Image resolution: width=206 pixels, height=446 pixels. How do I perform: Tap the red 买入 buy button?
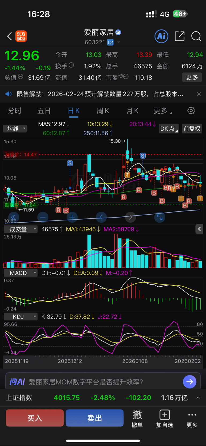point(35,418)
